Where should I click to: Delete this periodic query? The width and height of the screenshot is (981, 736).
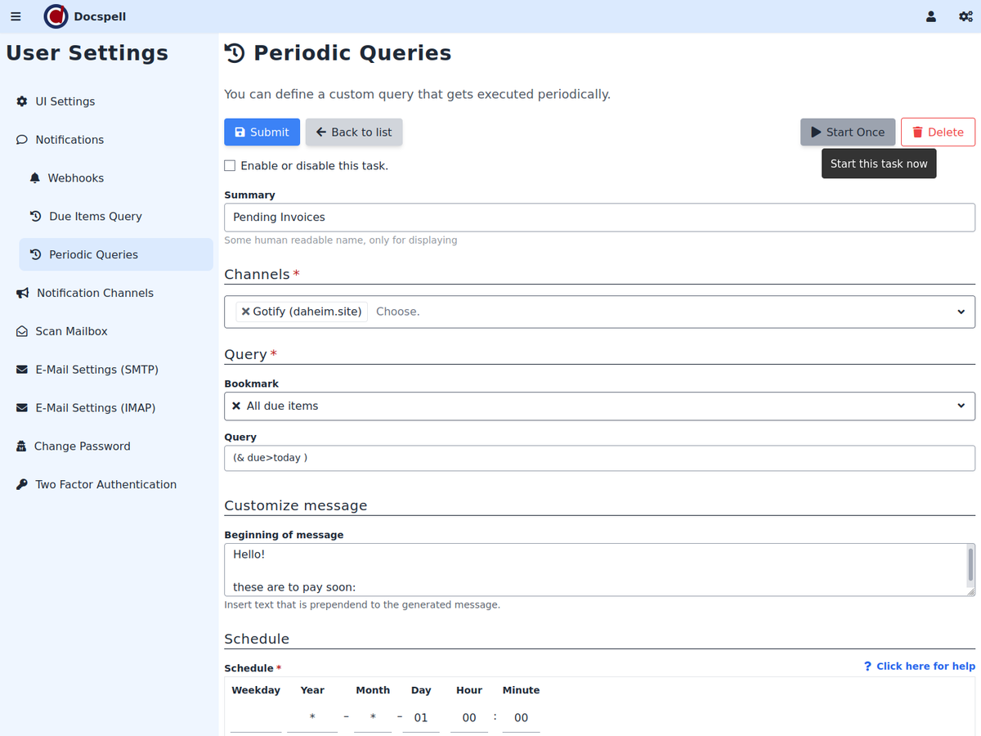(937, 132)
